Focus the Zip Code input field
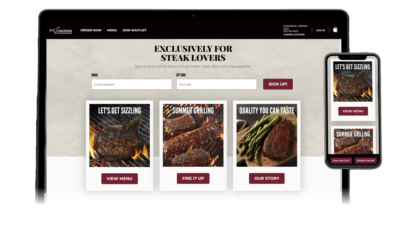 217,84
